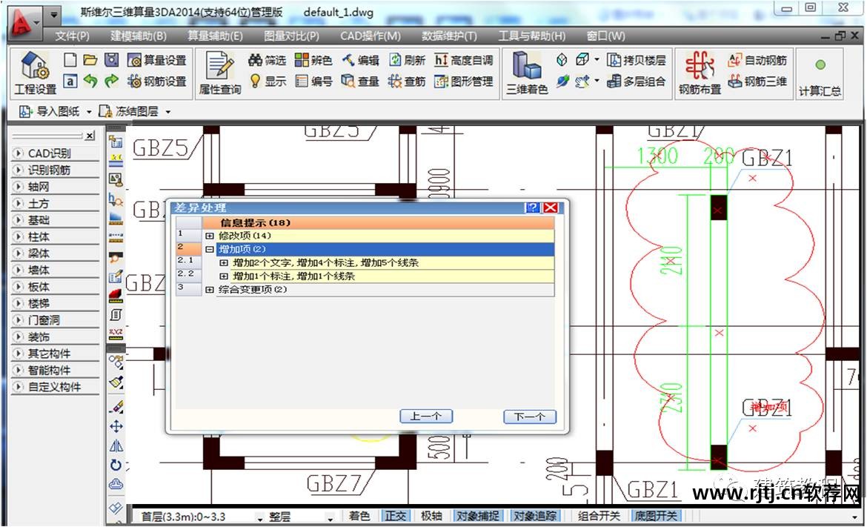Collapse 增加项(2) tree node

click(210, 249)
